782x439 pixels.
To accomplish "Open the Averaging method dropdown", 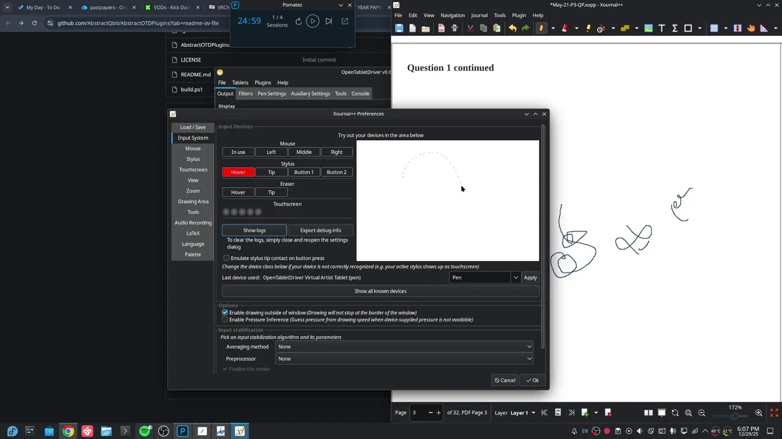I will pyautogui.click(x=404, y=346).
